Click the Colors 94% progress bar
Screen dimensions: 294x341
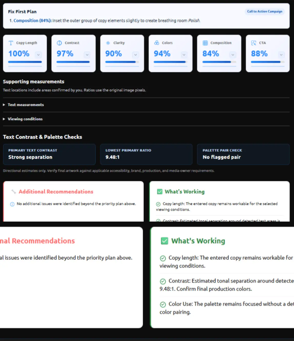(x=170, y=62)
